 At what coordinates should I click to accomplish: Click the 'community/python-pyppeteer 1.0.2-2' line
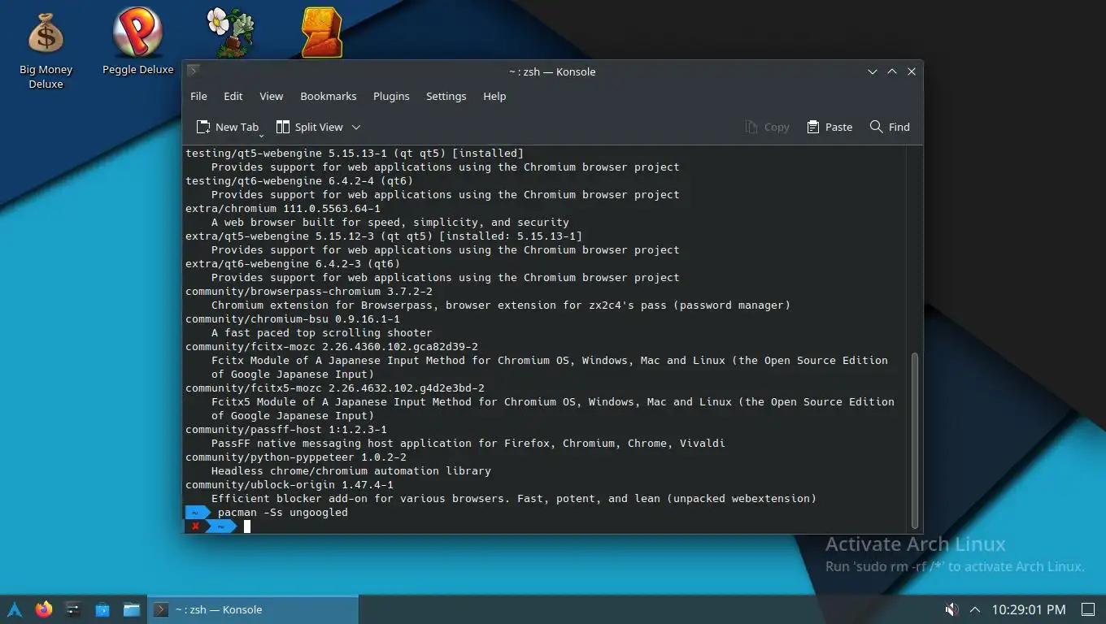296,457
